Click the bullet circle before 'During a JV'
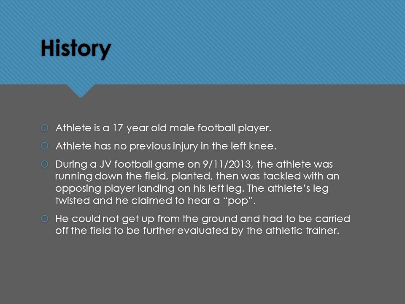 [45, 164]
